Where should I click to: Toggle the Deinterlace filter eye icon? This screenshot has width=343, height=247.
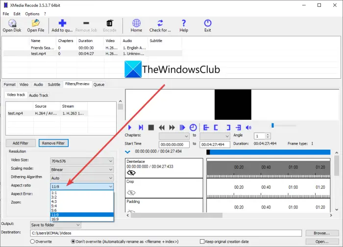coord(131,173)
